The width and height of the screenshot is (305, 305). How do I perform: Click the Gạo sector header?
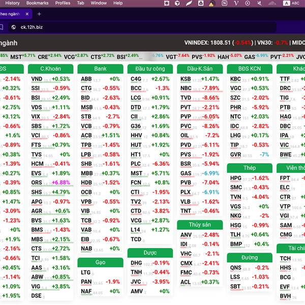[x=100, y=262]
